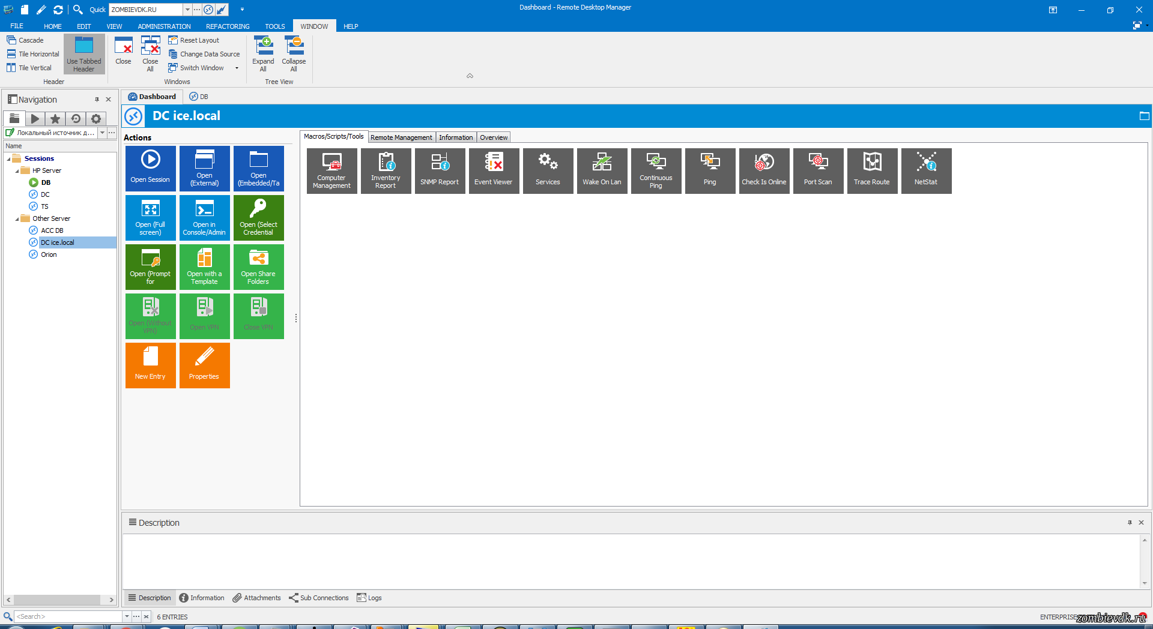Run the Ping tool
This screenshot has width=1153, height=629.
(x=710, y=171)
